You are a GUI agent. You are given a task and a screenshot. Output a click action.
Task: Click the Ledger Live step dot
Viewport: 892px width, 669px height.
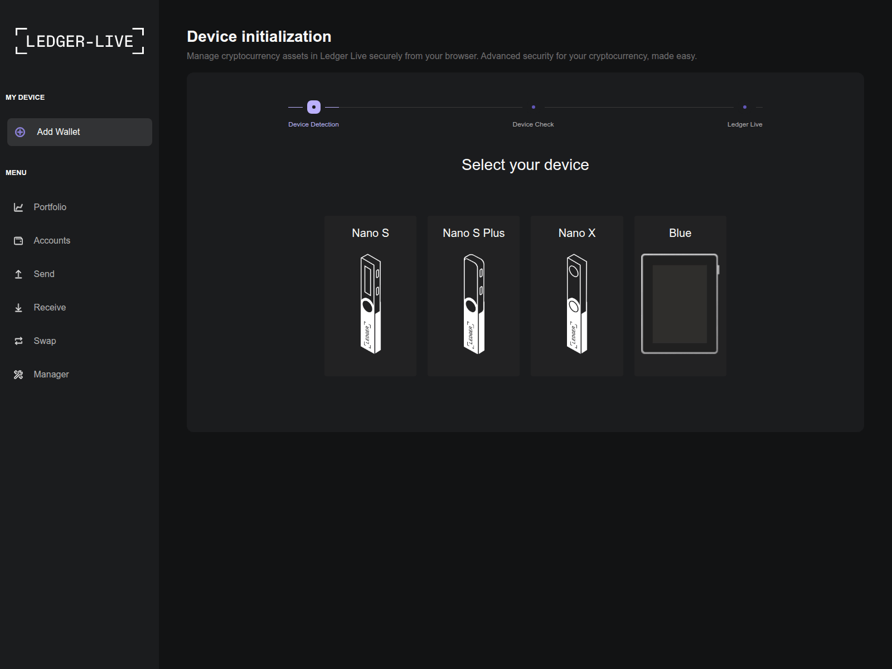(745, 107)
